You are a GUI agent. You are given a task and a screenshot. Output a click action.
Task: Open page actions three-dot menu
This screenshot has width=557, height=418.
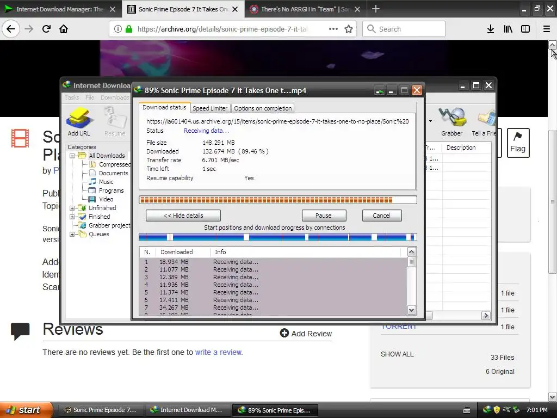pyautogui.click(x=333, y=29)
